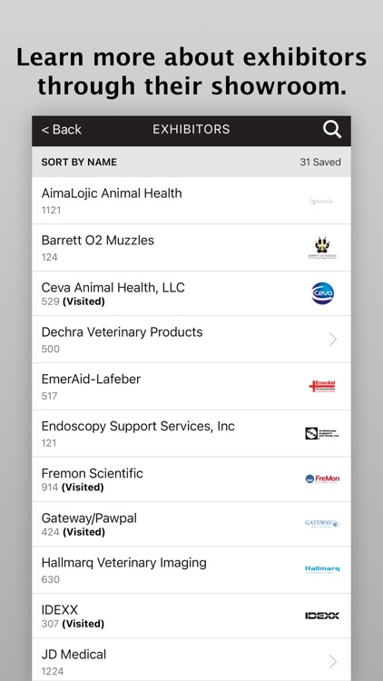Select Gateway/Pawpal exhibitor row
The width and height of the screenshot is (383, 681).
pos(191,524)
